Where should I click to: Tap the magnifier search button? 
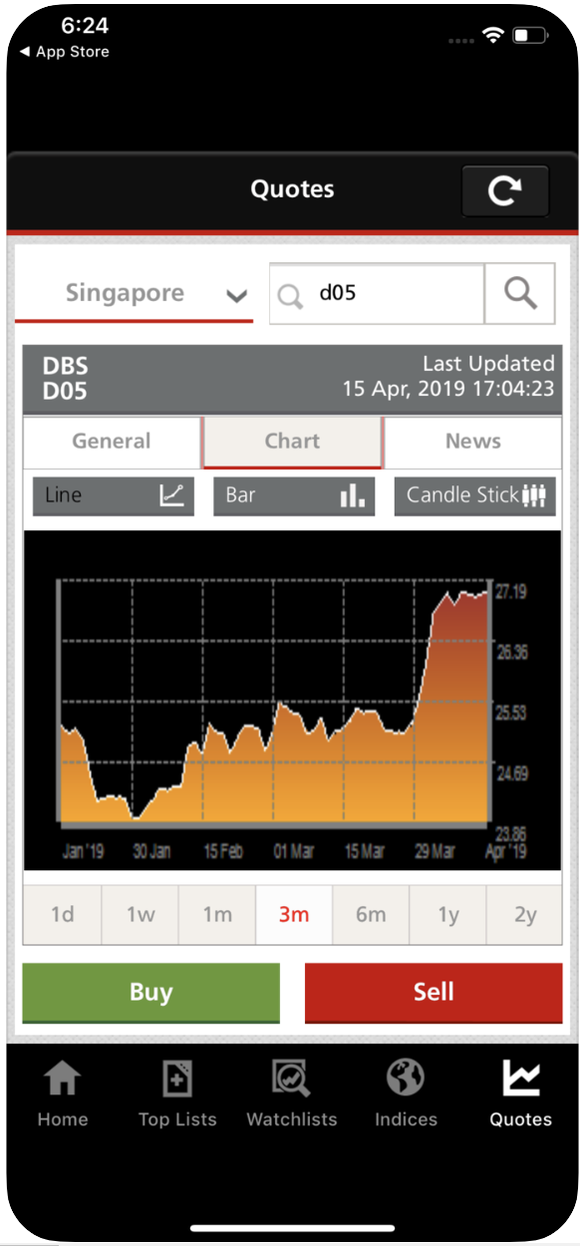coord(519,294)
